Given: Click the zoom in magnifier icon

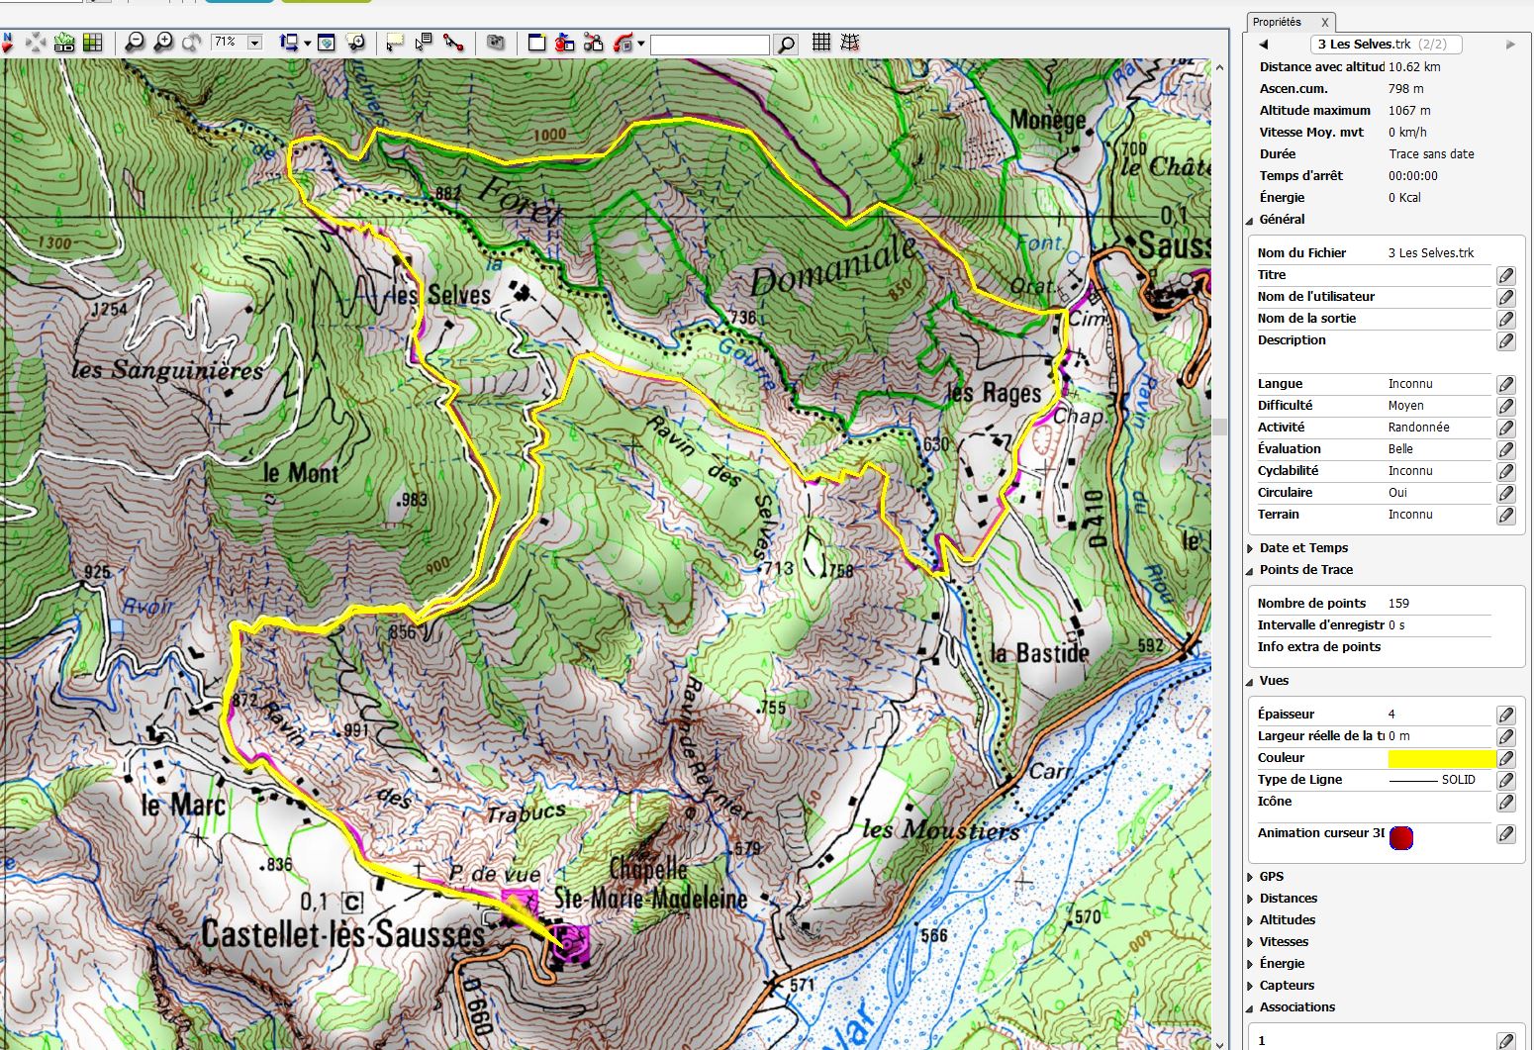Looking at the screenshot, I should tap(163, 43).
